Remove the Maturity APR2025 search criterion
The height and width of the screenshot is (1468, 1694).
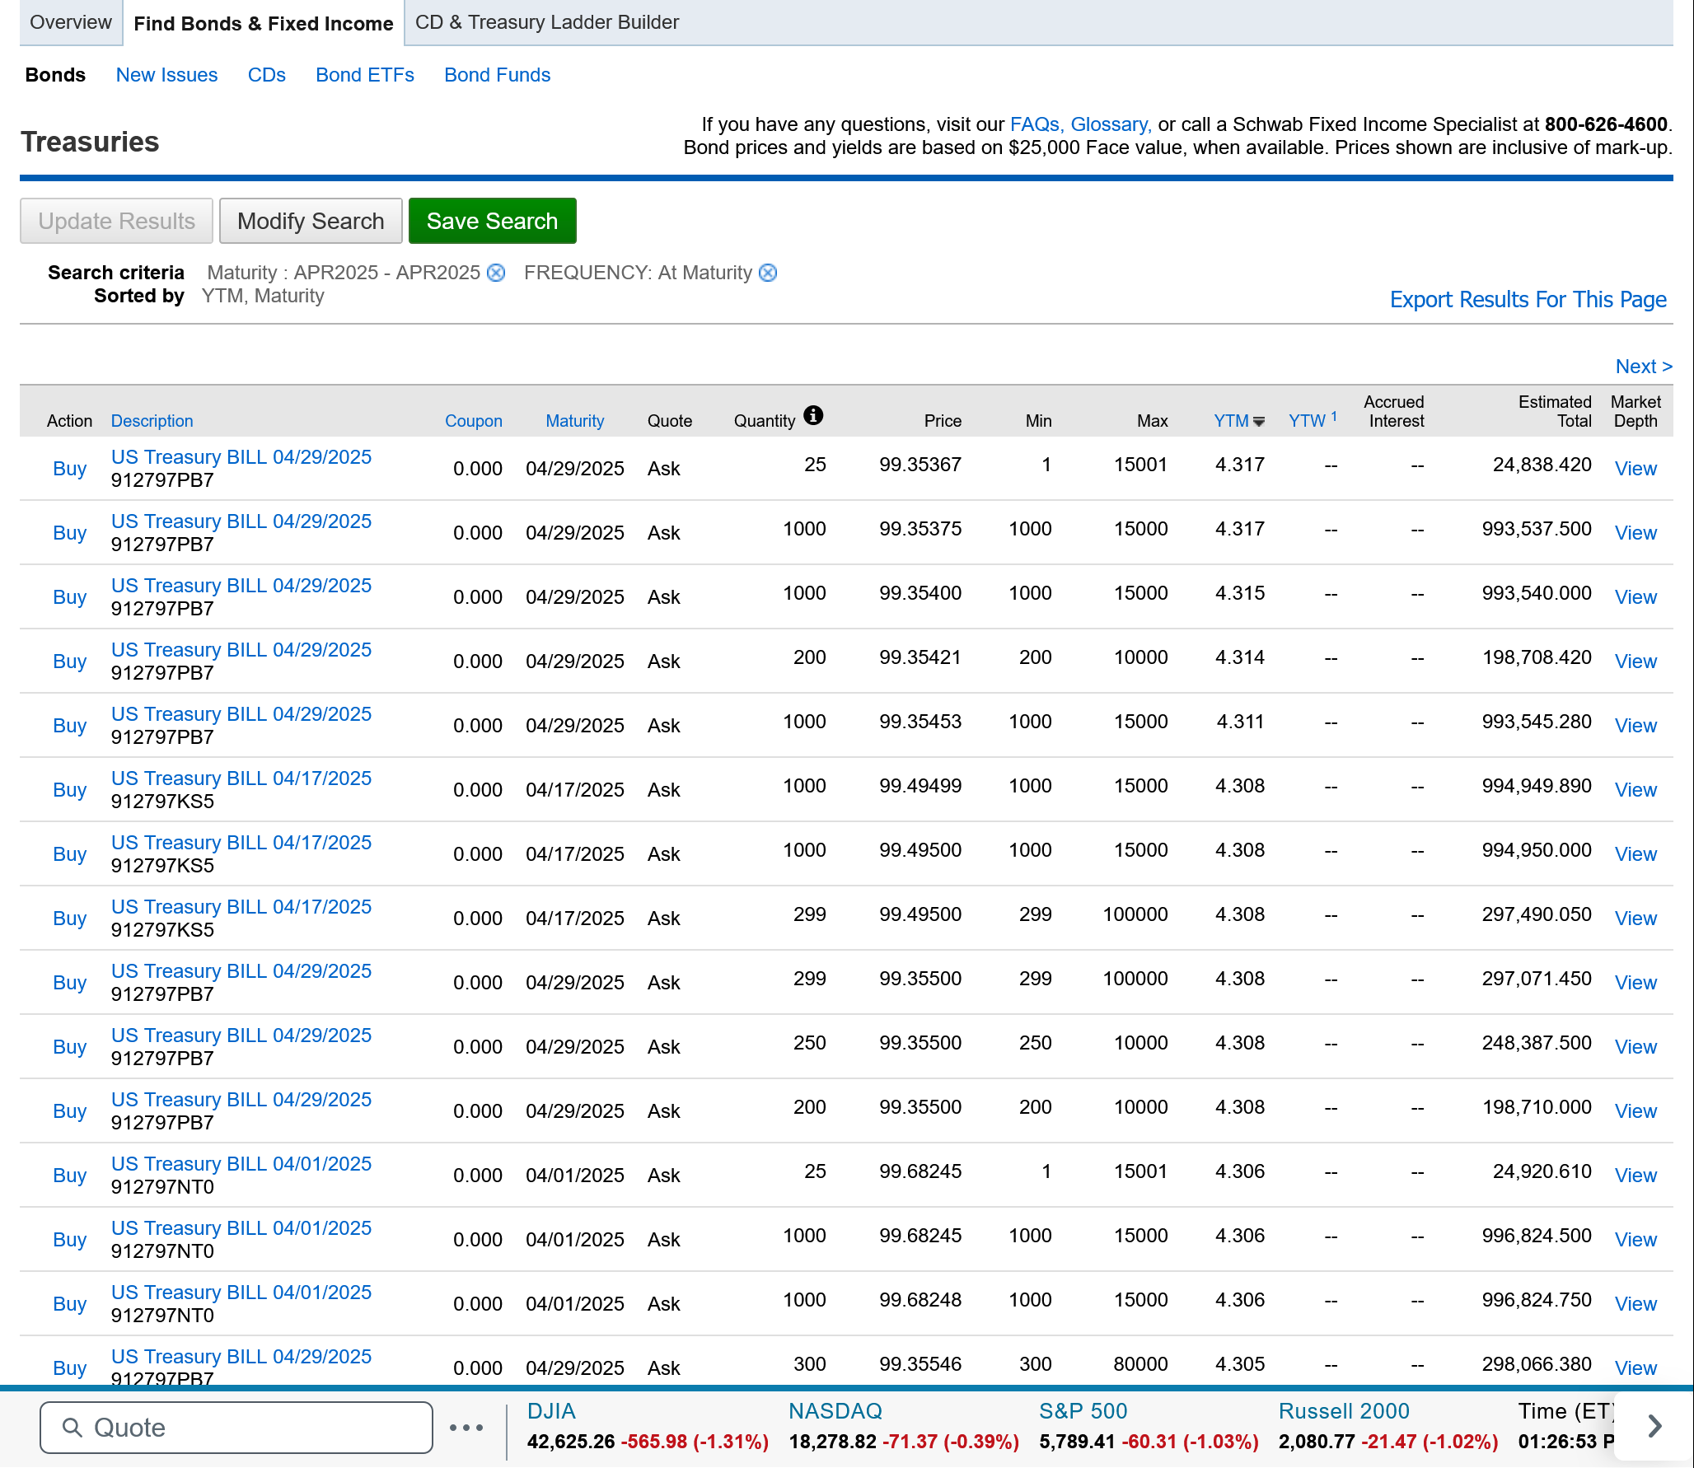point(496,273)
